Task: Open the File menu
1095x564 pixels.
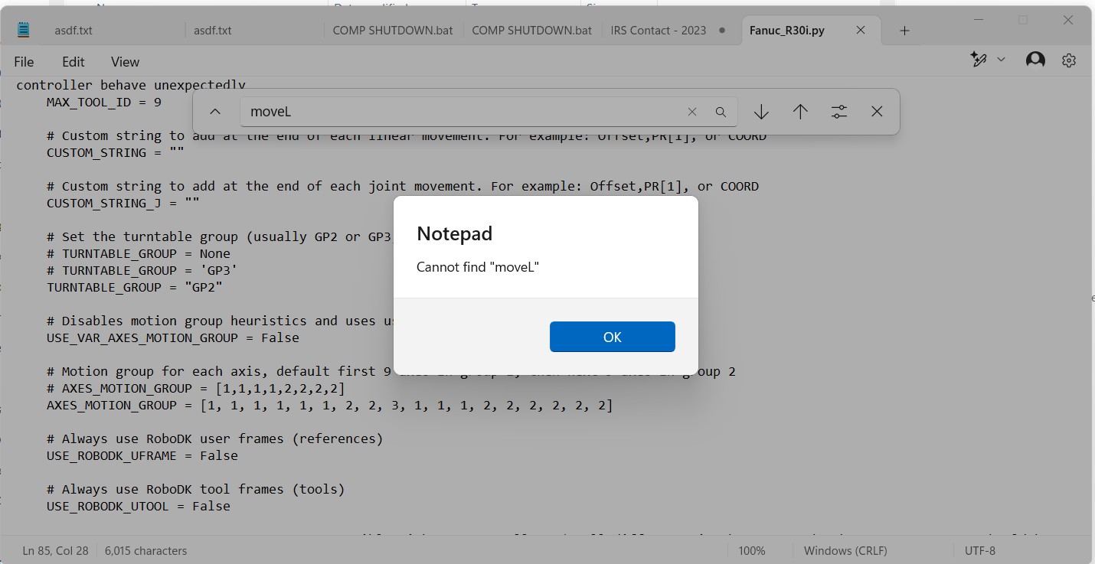Action: point(24,62)
